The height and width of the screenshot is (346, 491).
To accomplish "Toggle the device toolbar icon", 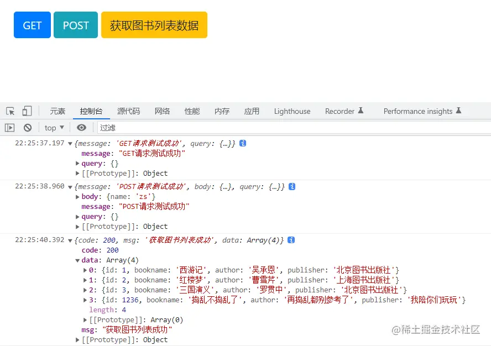I will click(27, 111).
